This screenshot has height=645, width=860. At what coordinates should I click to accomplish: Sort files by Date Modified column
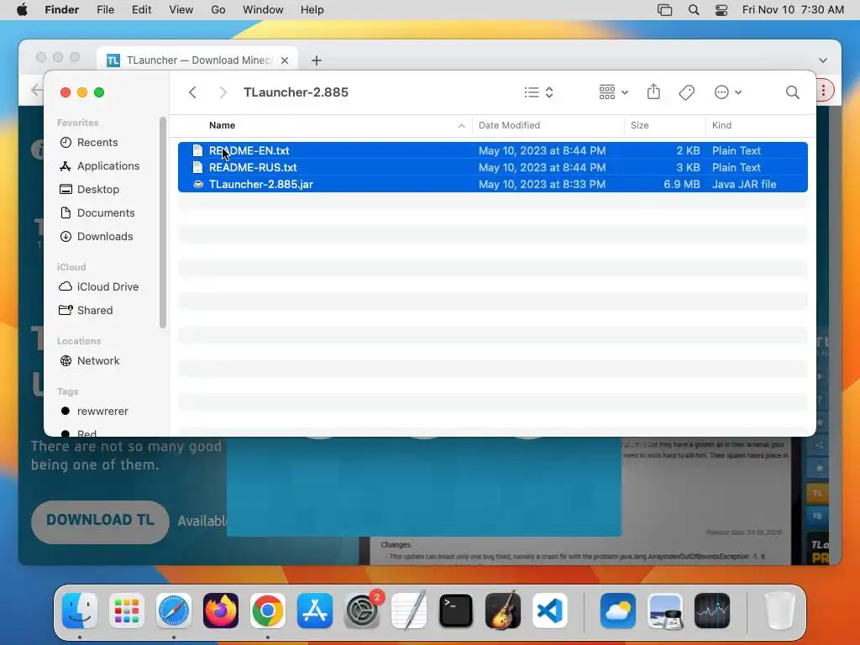(x=509, y=125)
